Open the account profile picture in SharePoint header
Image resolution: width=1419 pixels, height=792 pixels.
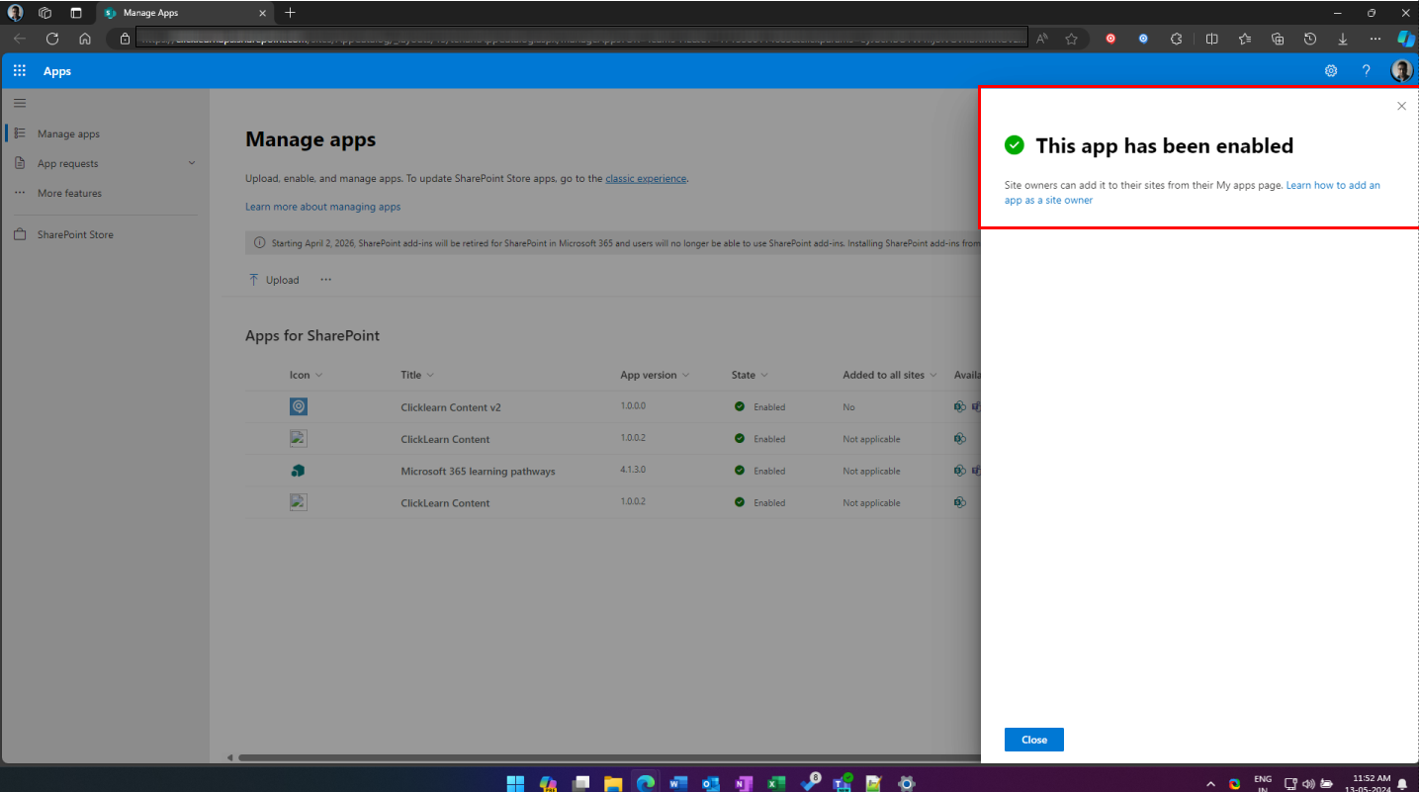pyautogui.click(x=1401, y=71)
